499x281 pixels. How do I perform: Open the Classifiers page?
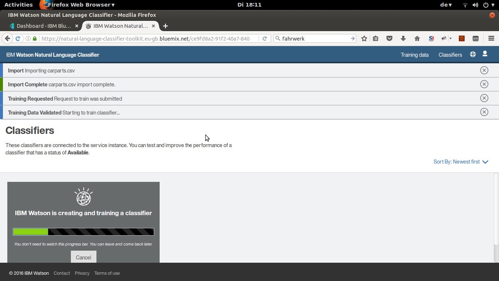coord(450,55)
